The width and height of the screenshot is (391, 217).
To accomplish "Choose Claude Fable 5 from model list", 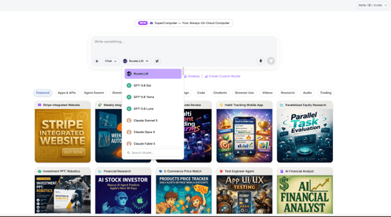I will point(153,143).
